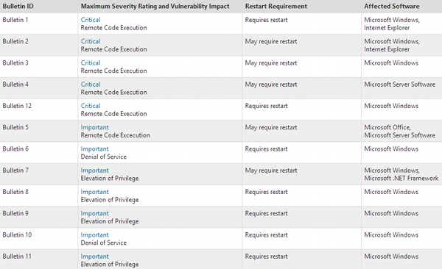Viewport: 442px width, 269px height.
Task: Click 'May require restart' in Bulletin 5 row
Action: [271, 128]
